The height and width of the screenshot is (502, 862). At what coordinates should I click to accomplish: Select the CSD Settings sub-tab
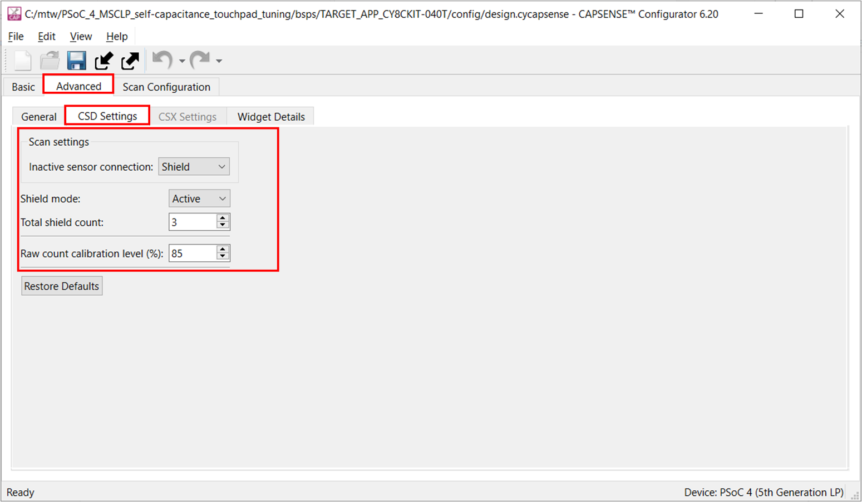(x=107, y=116)
